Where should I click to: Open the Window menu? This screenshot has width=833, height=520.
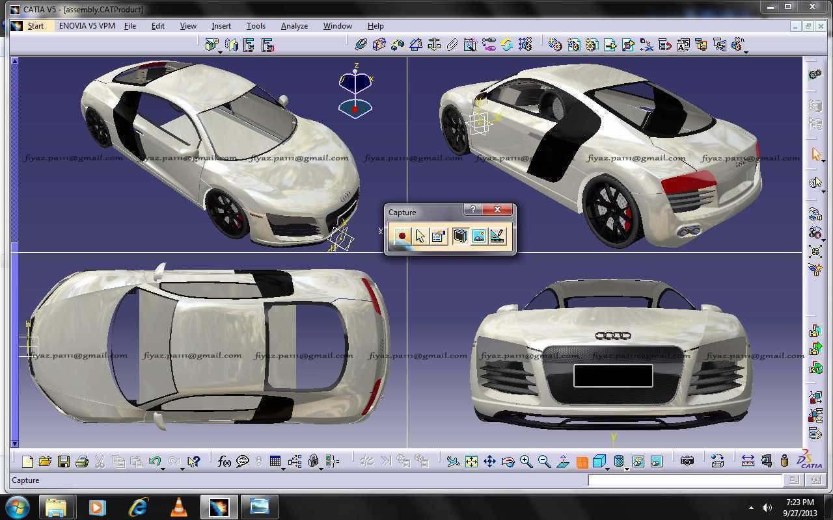coord(338,26)
